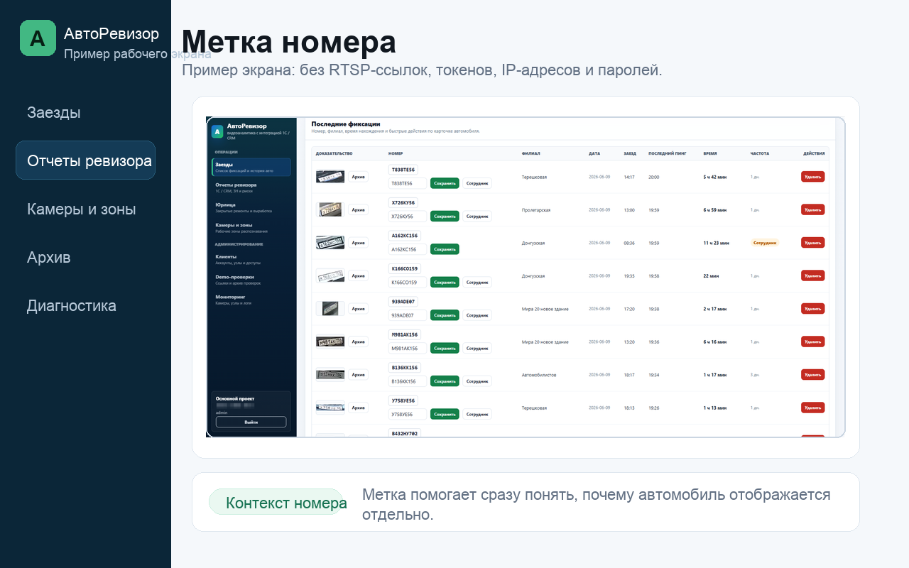Open Юрлица in the embedded screenshot's sidebar
This screenshot has width=909, height=568.
pyautogui.click(x=251, y=207)
